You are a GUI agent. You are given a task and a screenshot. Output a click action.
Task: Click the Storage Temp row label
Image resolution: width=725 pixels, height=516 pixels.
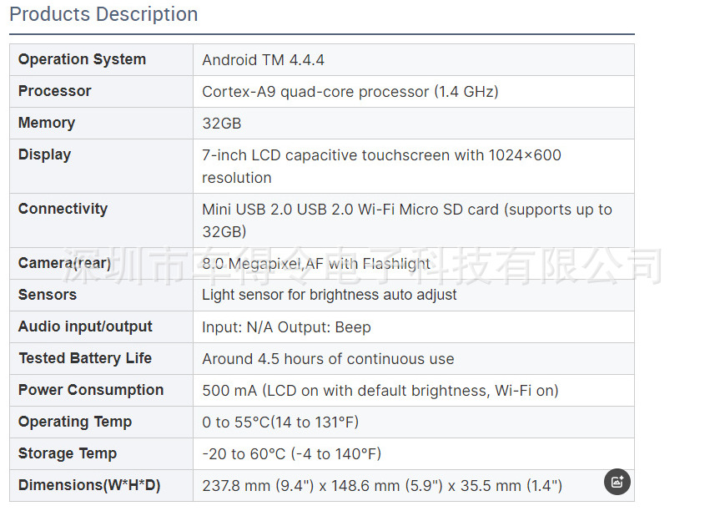click(x=68, y=453)
